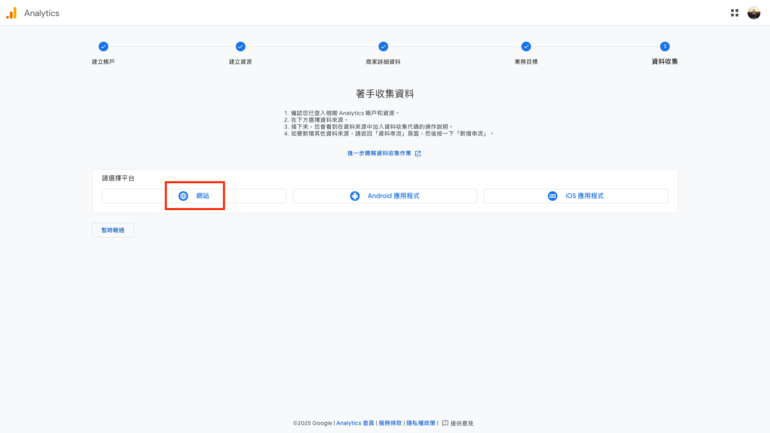
Task: Open 進一步瞭解資料收集作業 link
Action: click(x=379, y=154)
